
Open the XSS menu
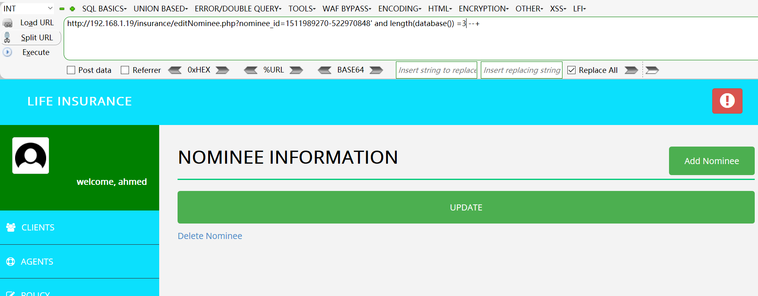pyautogui.click(x=558, y=9)
